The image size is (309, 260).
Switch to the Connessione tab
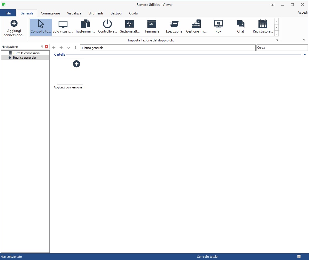coord(50,13)
